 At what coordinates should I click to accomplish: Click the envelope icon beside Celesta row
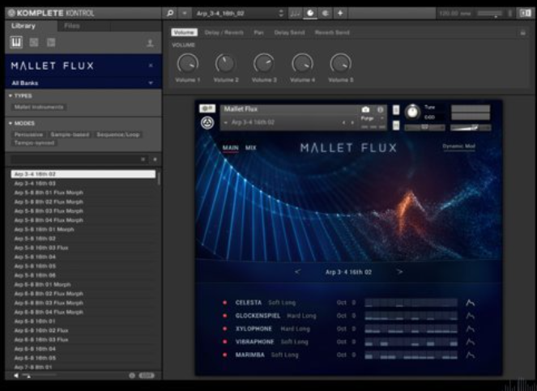(x=470, y=303)
